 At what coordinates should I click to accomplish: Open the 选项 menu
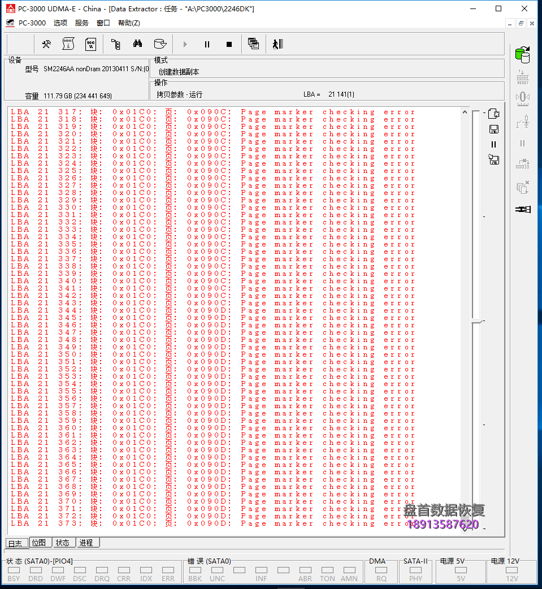point(60,23)
